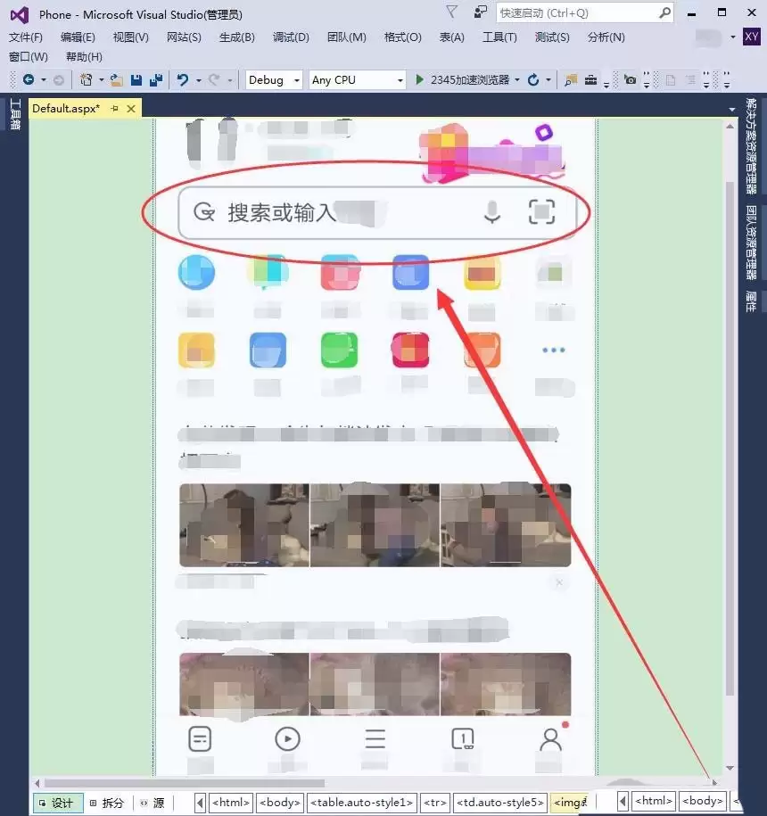Select <table.auto-style1> in the tag navigator
The image size is (767, 816).
(362, 802)
